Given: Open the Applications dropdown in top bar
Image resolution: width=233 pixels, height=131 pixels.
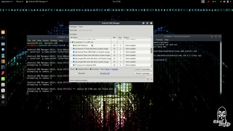Looking at the screenshot, I should tap(7, 1).
